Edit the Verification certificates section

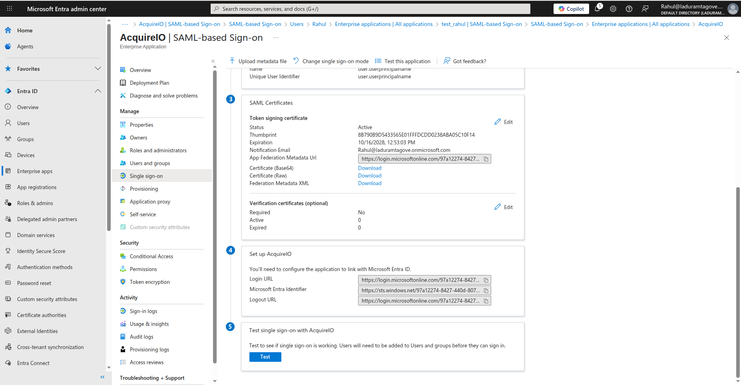(x=504, y=207)
